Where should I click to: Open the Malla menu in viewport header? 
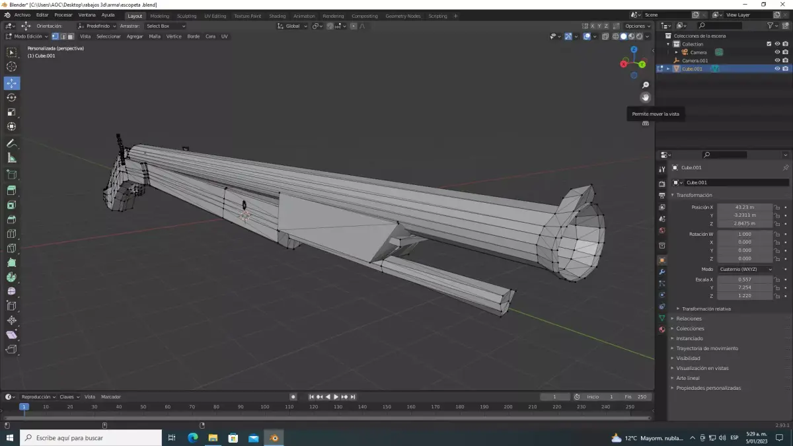coord(155,36)
